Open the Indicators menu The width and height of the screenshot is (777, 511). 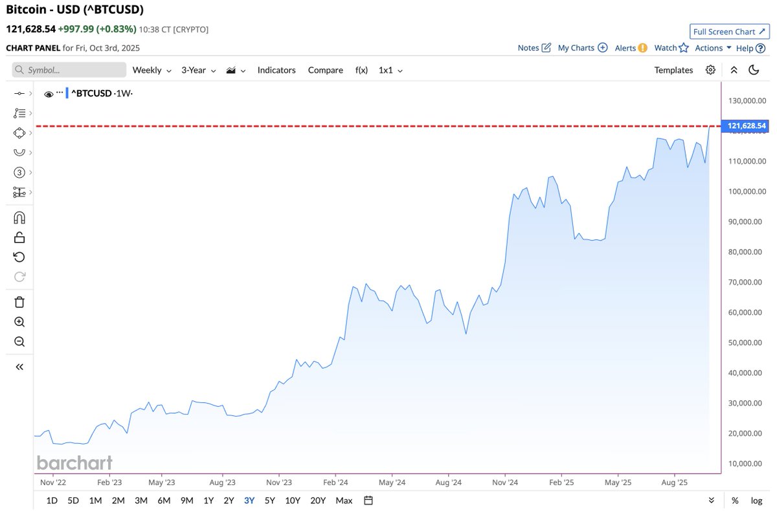[x=276, y=70]
